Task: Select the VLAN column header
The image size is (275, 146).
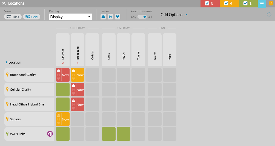Action: [x=124, y=49]
